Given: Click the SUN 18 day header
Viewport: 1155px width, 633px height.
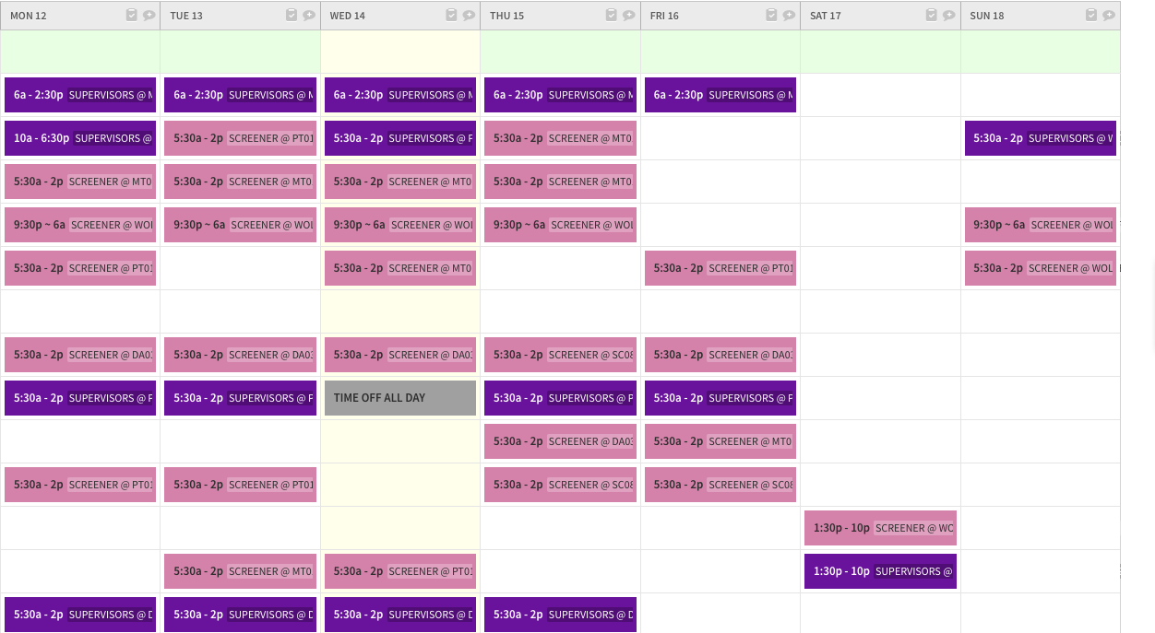Looking at the screenshot, I should (986, 16).
